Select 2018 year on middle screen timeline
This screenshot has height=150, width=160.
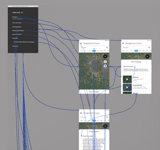click(x=89, y=51)
